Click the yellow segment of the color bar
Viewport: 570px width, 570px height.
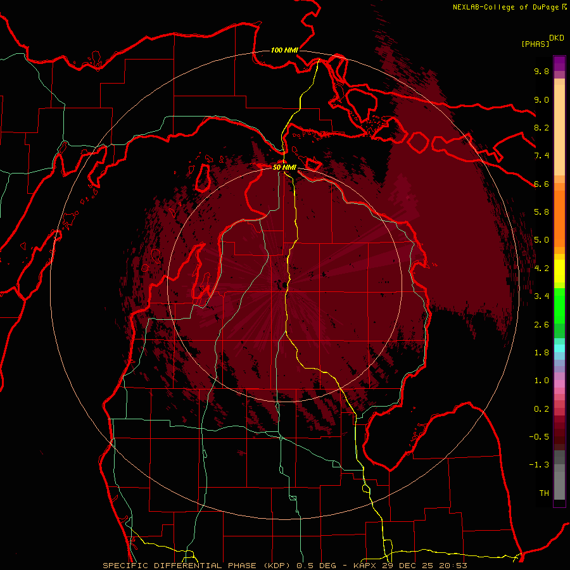[559, 271]
